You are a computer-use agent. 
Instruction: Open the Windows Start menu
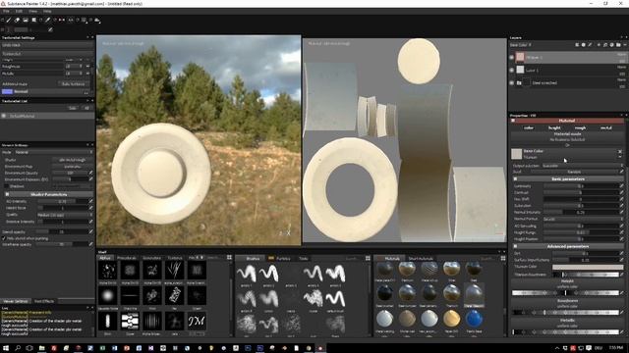pyautogui.click(x=6, y=348)
